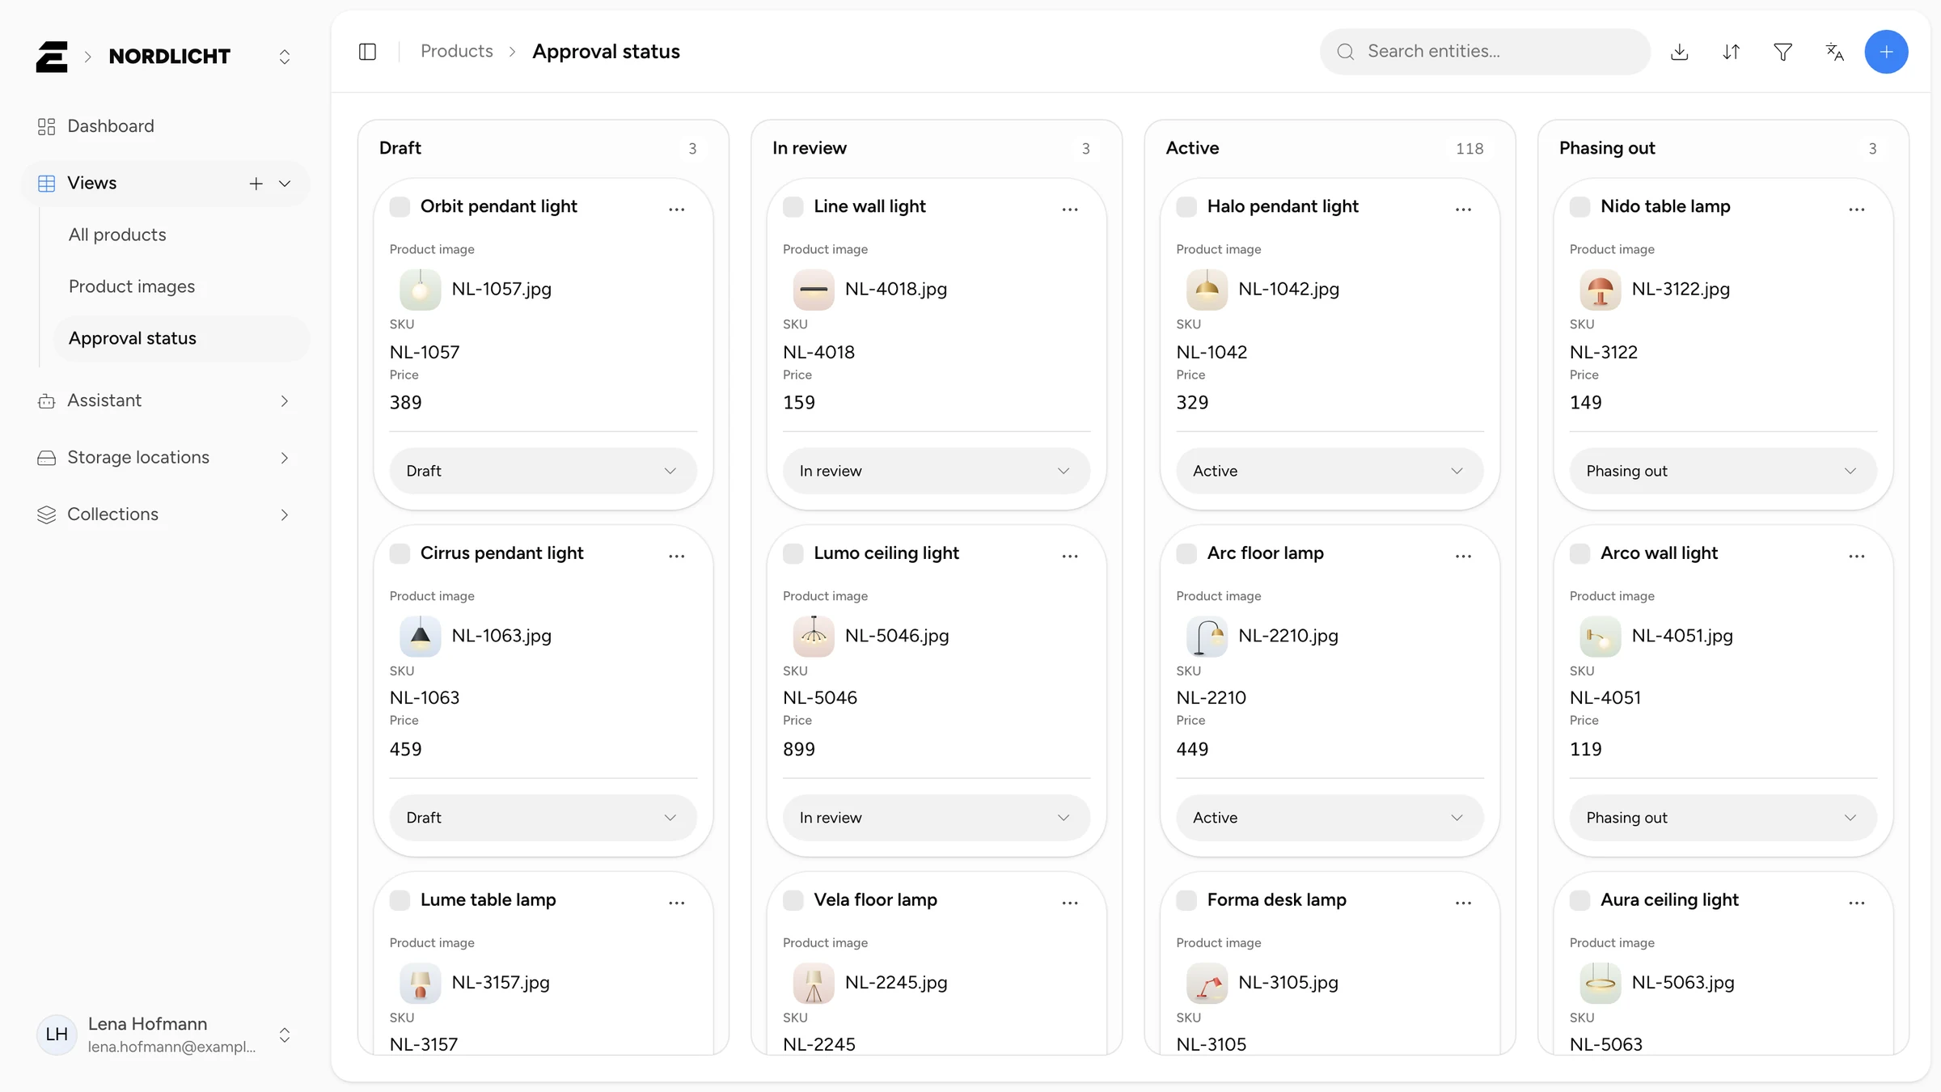Open more options for Aura ceiling light
This screenshot has height=1092, width=1941.
(x=1857, y=902)
